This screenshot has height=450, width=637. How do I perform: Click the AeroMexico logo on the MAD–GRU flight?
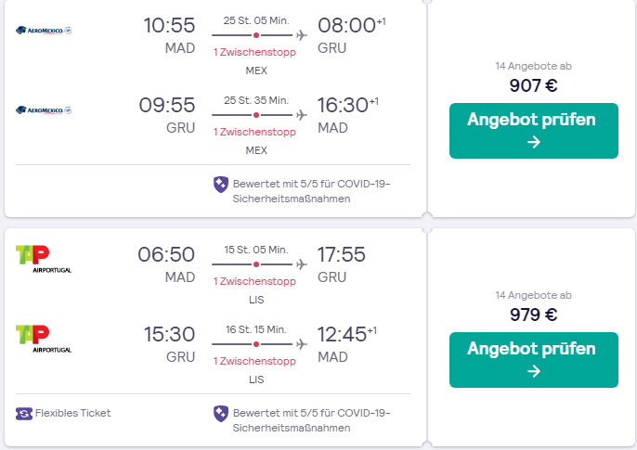click(44, 31)
